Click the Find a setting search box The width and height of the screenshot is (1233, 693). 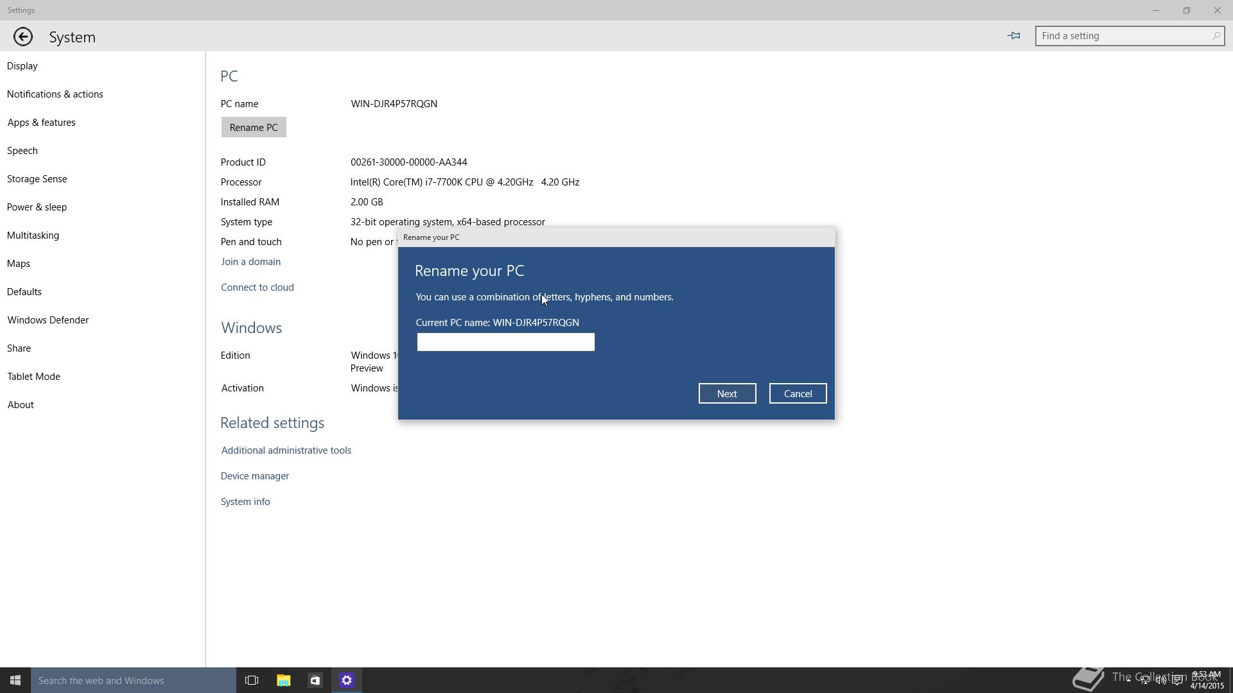pos(1130,36)
